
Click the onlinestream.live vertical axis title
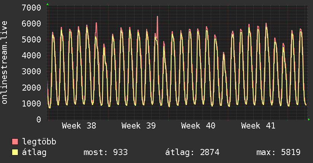tap(5, 63)
